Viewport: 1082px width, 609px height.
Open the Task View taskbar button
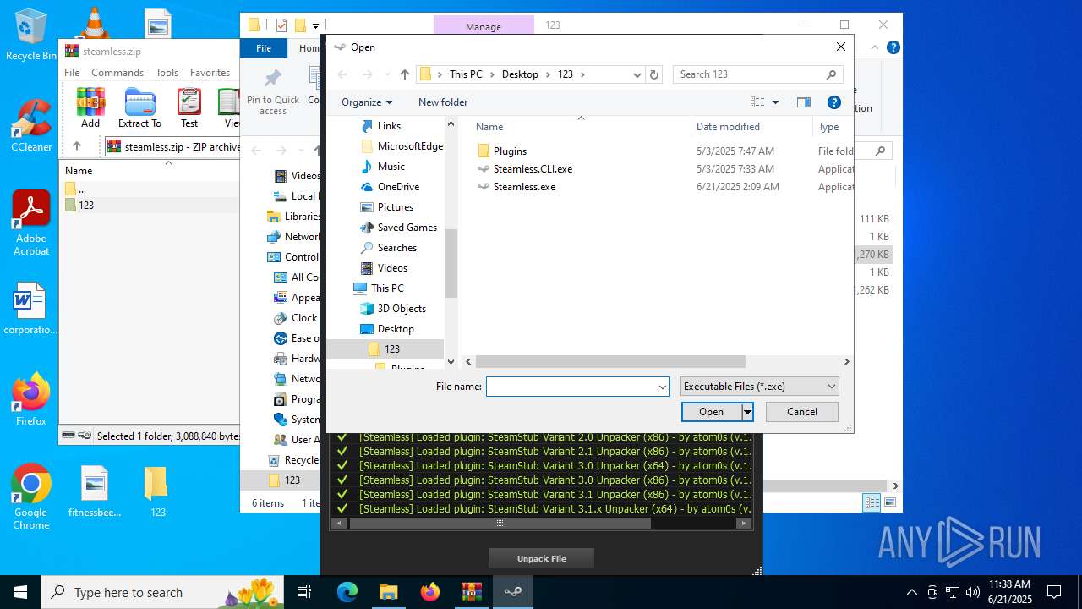pos(305,592)
